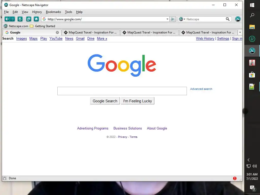Open the list all tabs dropdown
The height and width of the screenshot is (195, 260).
pos(240,32)
